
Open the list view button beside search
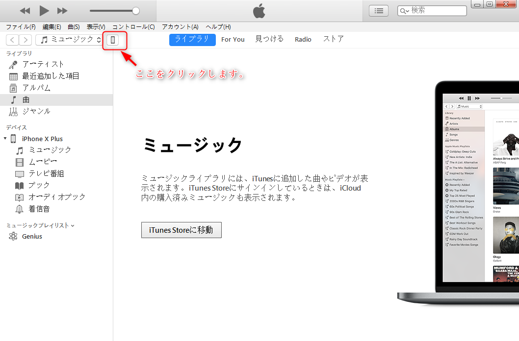click(379, 11)
